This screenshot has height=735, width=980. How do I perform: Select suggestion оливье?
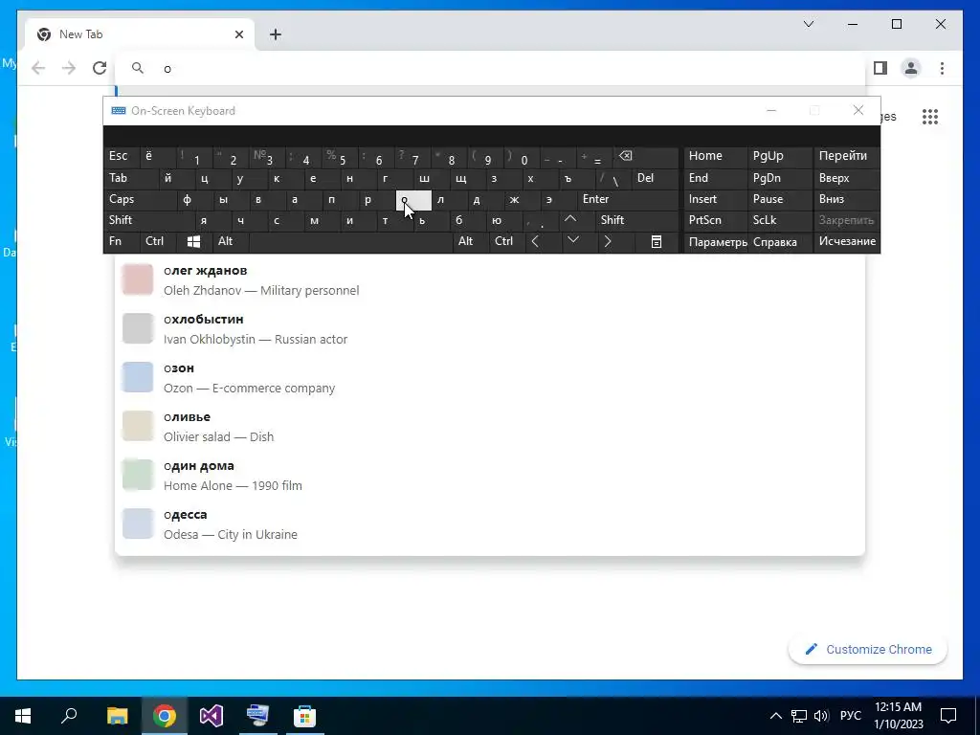coord(490,426)
